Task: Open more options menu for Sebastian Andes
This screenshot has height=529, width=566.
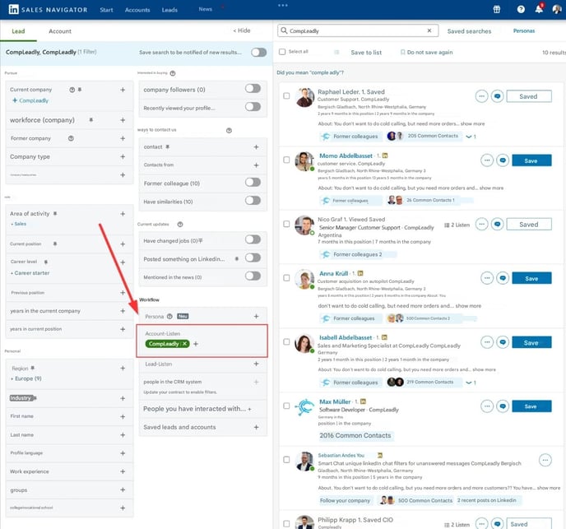Action: pyautogui.click(x=545, y=460)
